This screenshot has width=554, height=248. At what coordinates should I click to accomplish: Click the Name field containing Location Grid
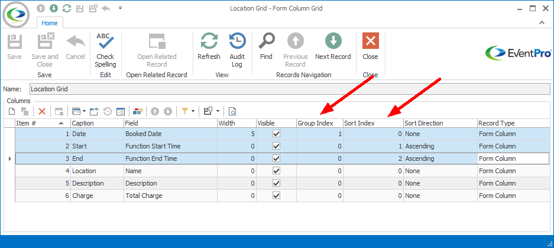[290, 89]
